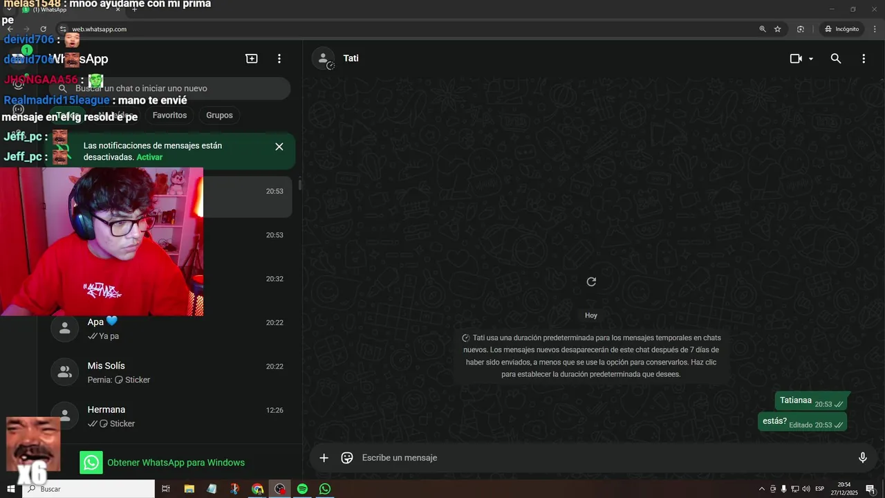
Task: Open the Windows Start menu
Action: 11,489
